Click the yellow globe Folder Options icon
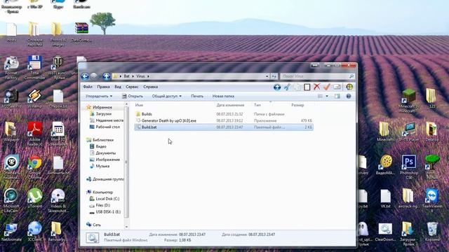The width and height of the screenshot is (449, 252). tap(349, 87)
